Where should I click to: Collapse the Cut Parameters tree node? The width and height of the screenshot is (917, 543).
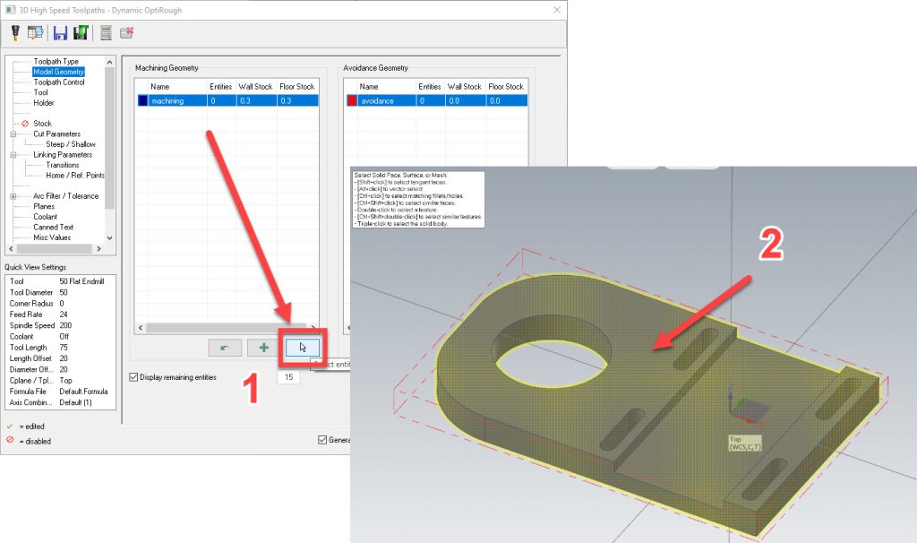pyautogui.click(x=13, y=134)
